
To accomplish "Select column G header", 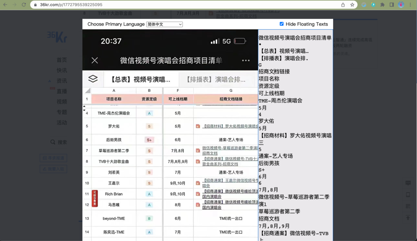I will click(x=230, y=91).
